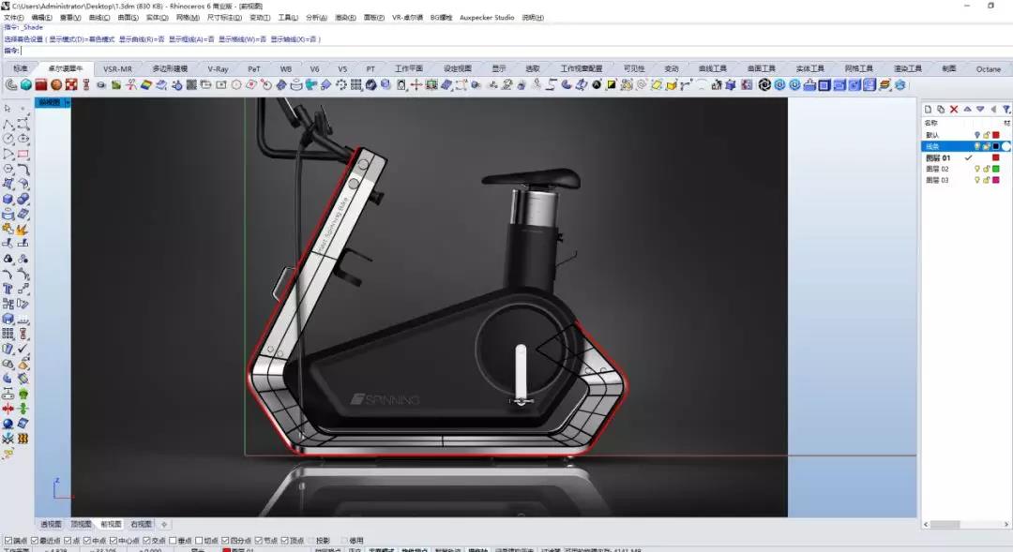Select the text T tool in left toolbar
Viewport: 1013px width, 552px height.
pos(8,289)
